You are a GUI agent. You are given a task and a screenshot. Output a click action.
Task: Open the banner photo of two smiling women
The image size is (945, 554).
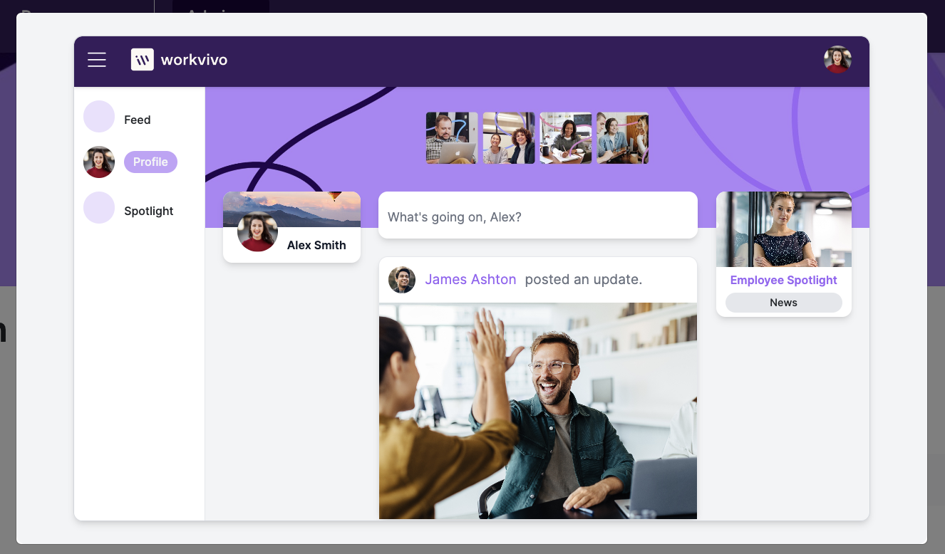pyautogui.click(x=509, y=138)
